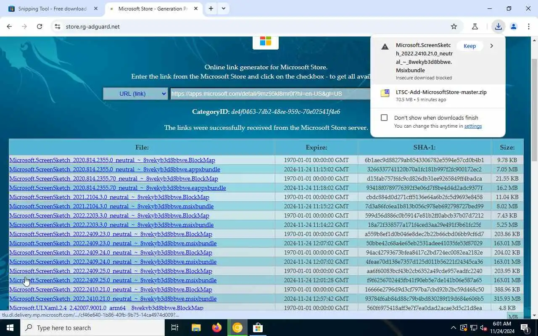
Task: Toggle the downloads toolbar button
Action: point(498,26)
